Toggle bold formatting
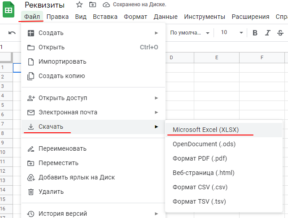The width and height of the screenshot is (288, 218). point(255,33)
